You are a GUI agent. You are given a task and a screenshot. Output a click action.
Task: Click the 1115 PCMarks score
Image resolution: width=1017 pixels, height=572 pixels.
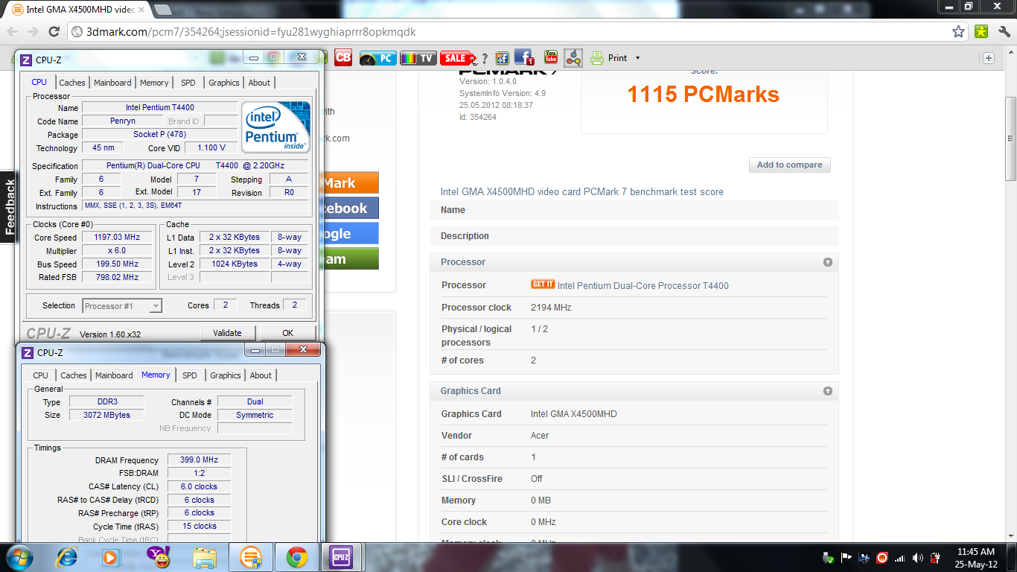[x=703, y=94]
